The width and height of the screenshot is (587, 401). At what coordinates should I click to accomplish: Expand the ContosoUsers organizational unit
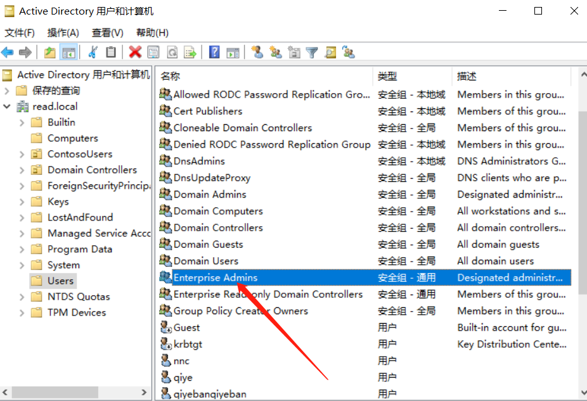click(22, 154)
